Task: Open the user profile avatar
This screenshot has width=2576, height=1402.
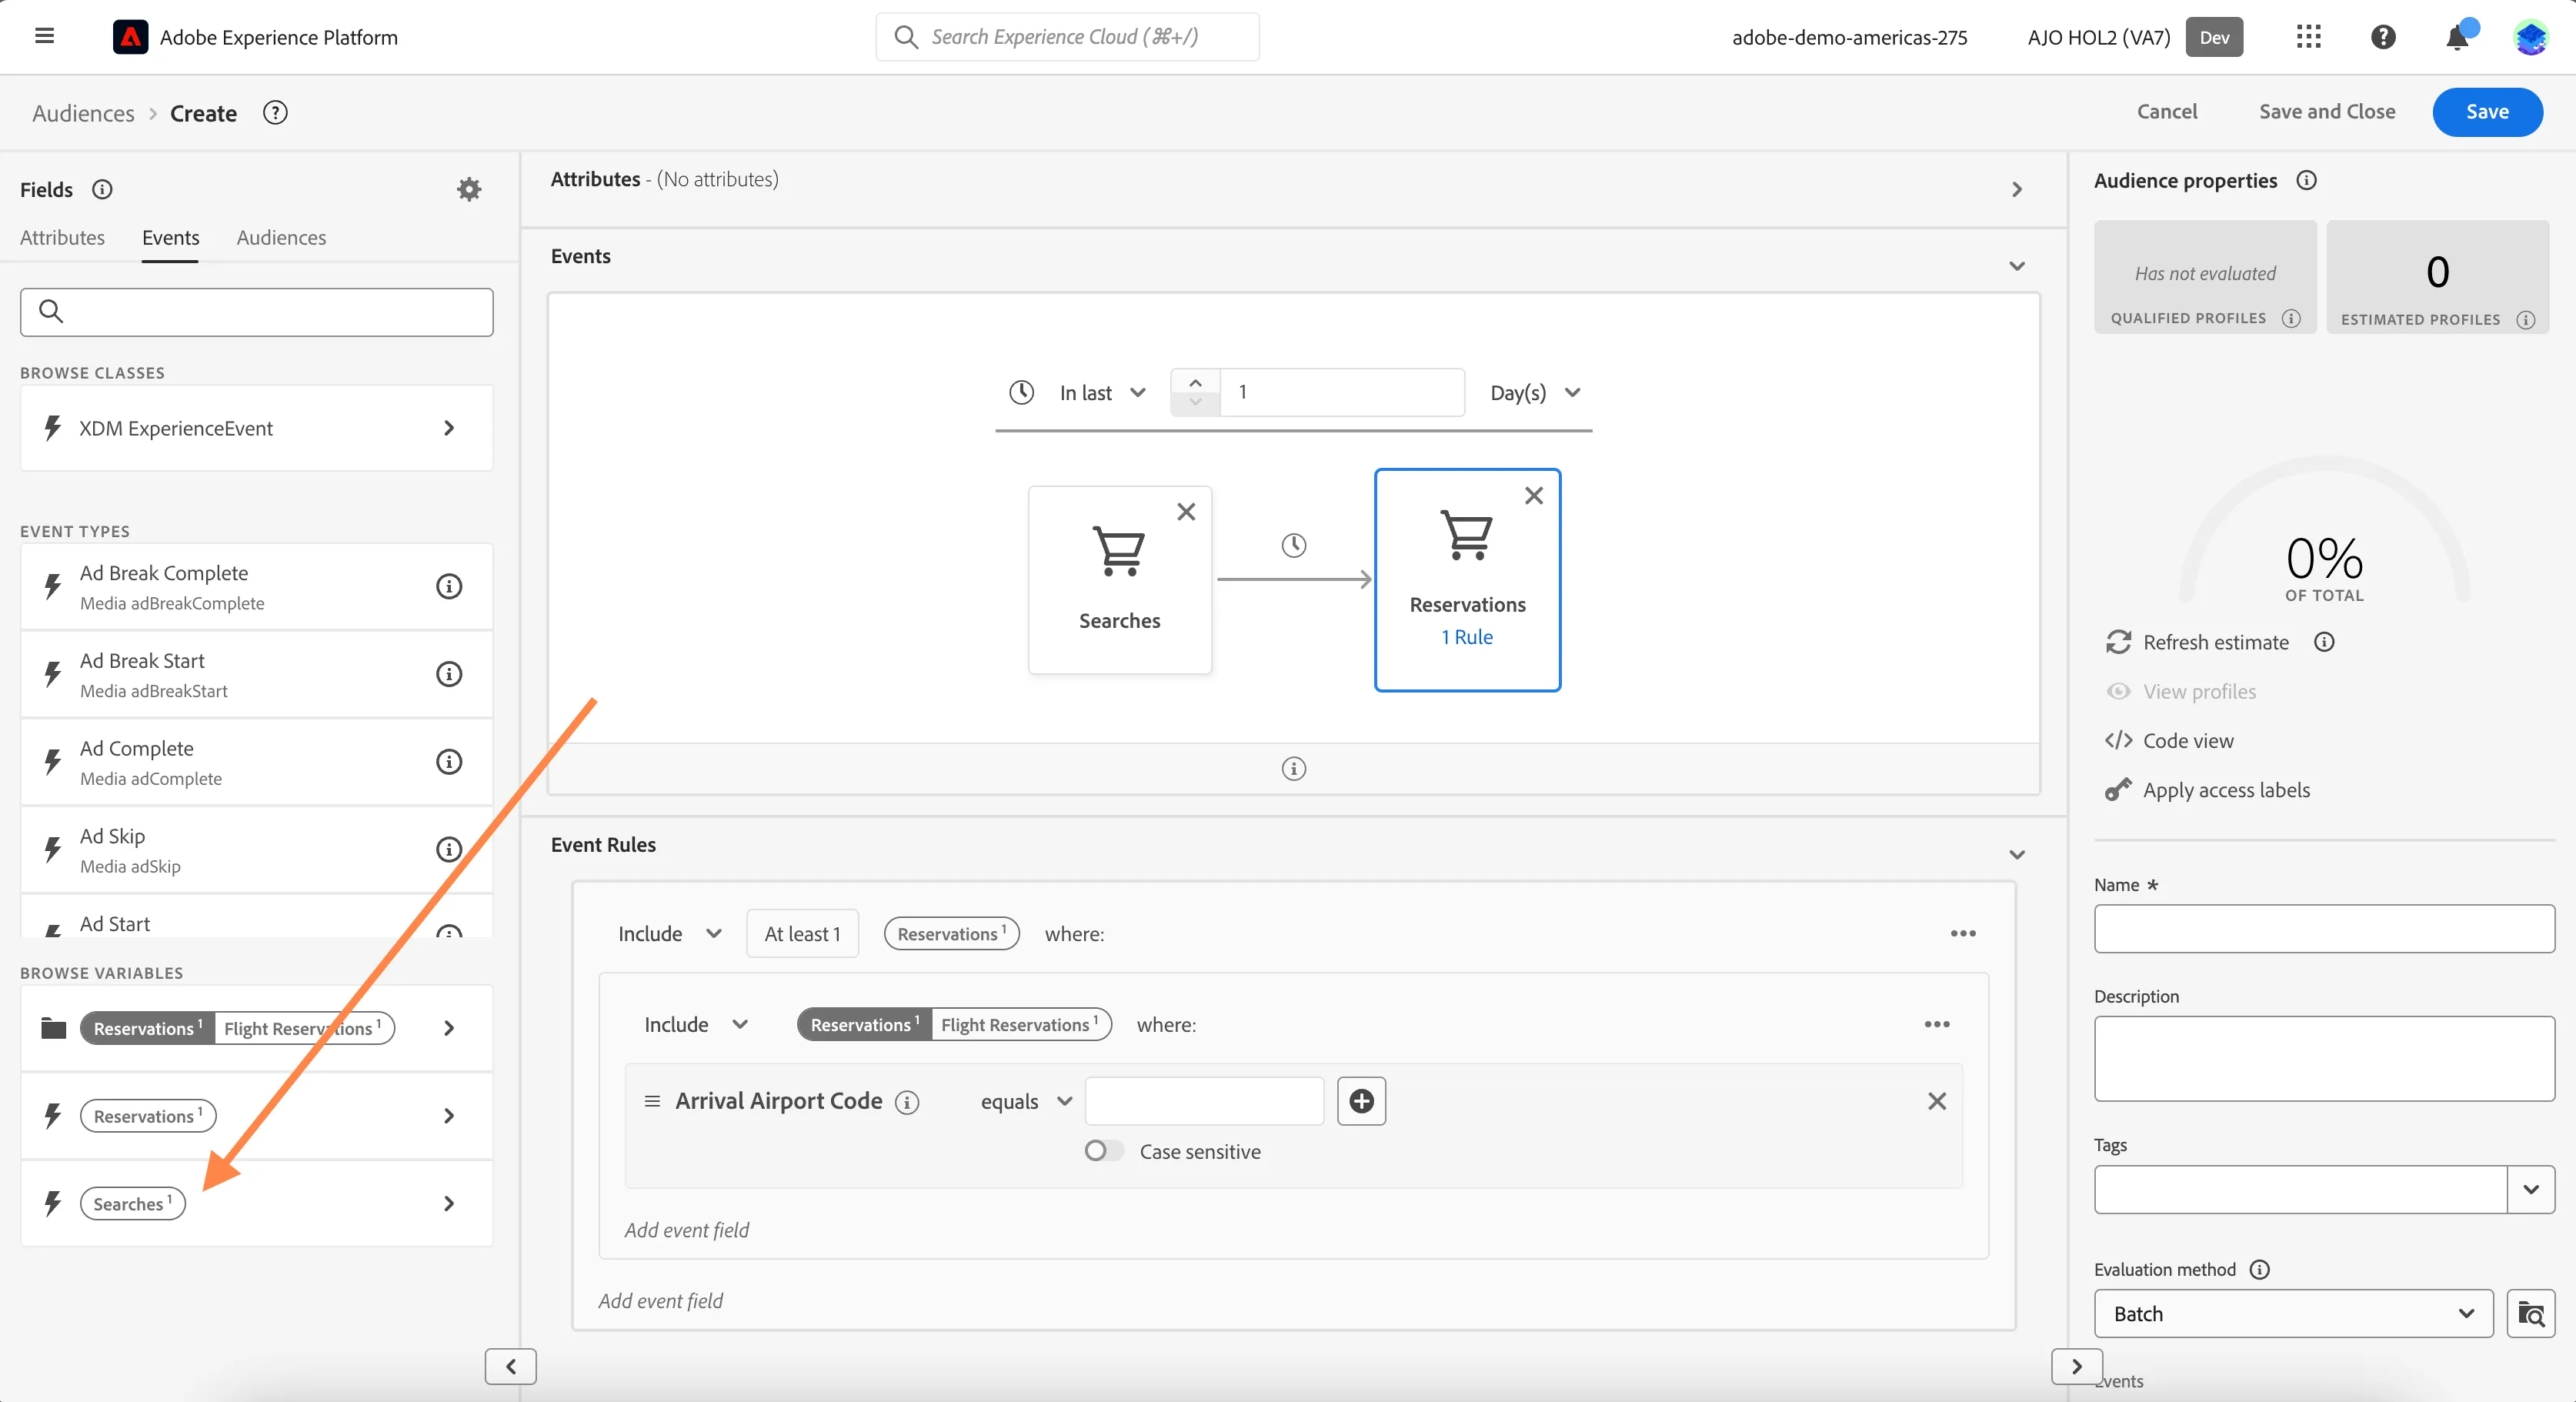Action: (2531, 37)
